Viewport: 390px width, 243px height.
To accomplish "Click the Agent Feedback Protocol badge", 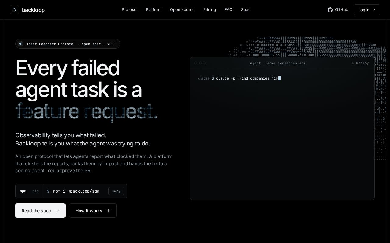I will (68, 44).
